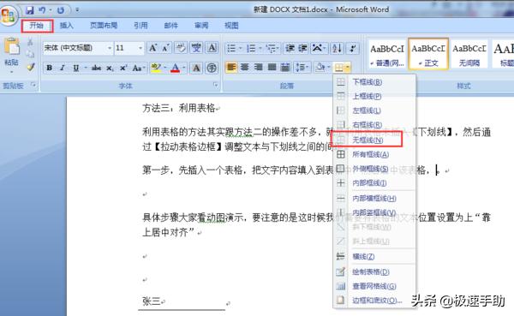
Task: Open the 邮件 tab
Action: [x=170, y=26]
